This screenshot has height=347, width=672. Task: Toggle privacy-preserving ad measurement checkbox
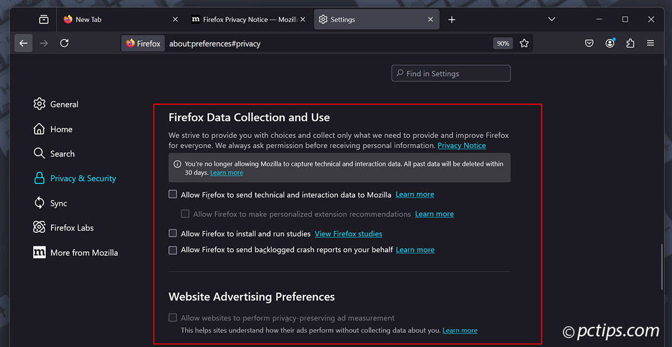pyautogui.click(x=172, y=317)
